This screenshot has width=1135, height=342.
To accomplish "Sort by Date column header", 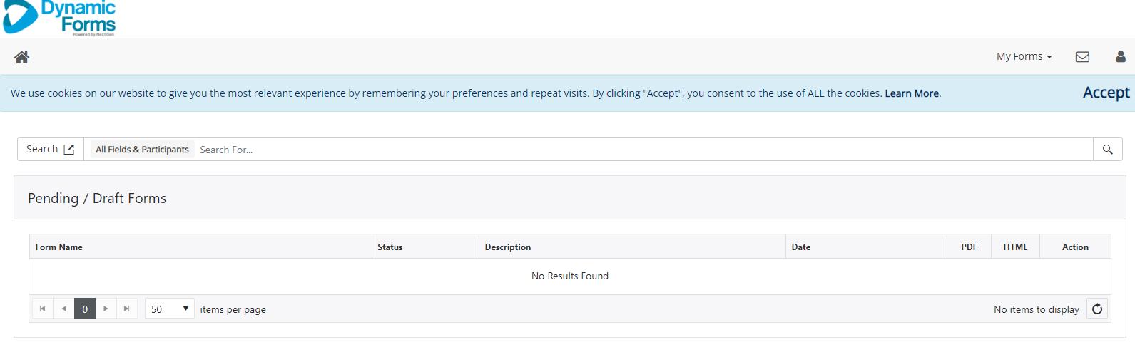I will (801, 247).
